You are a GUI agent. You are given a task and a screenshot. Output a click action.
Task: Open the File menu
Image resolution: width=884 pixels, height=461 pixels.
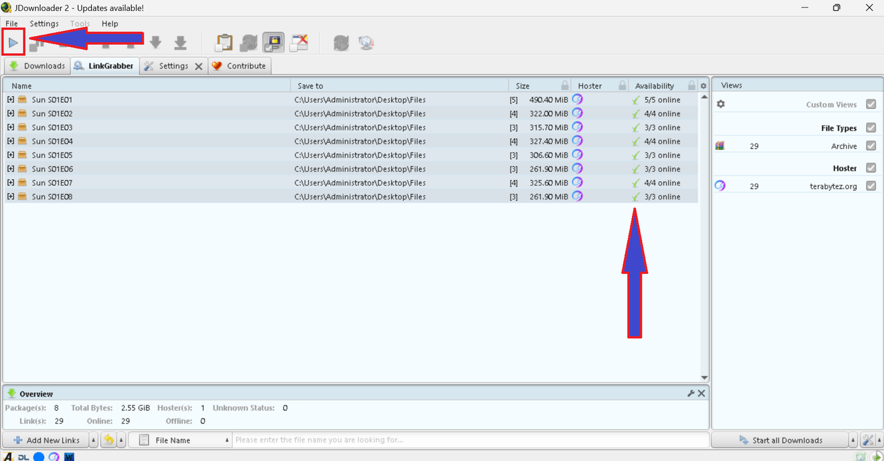point(12,23)
